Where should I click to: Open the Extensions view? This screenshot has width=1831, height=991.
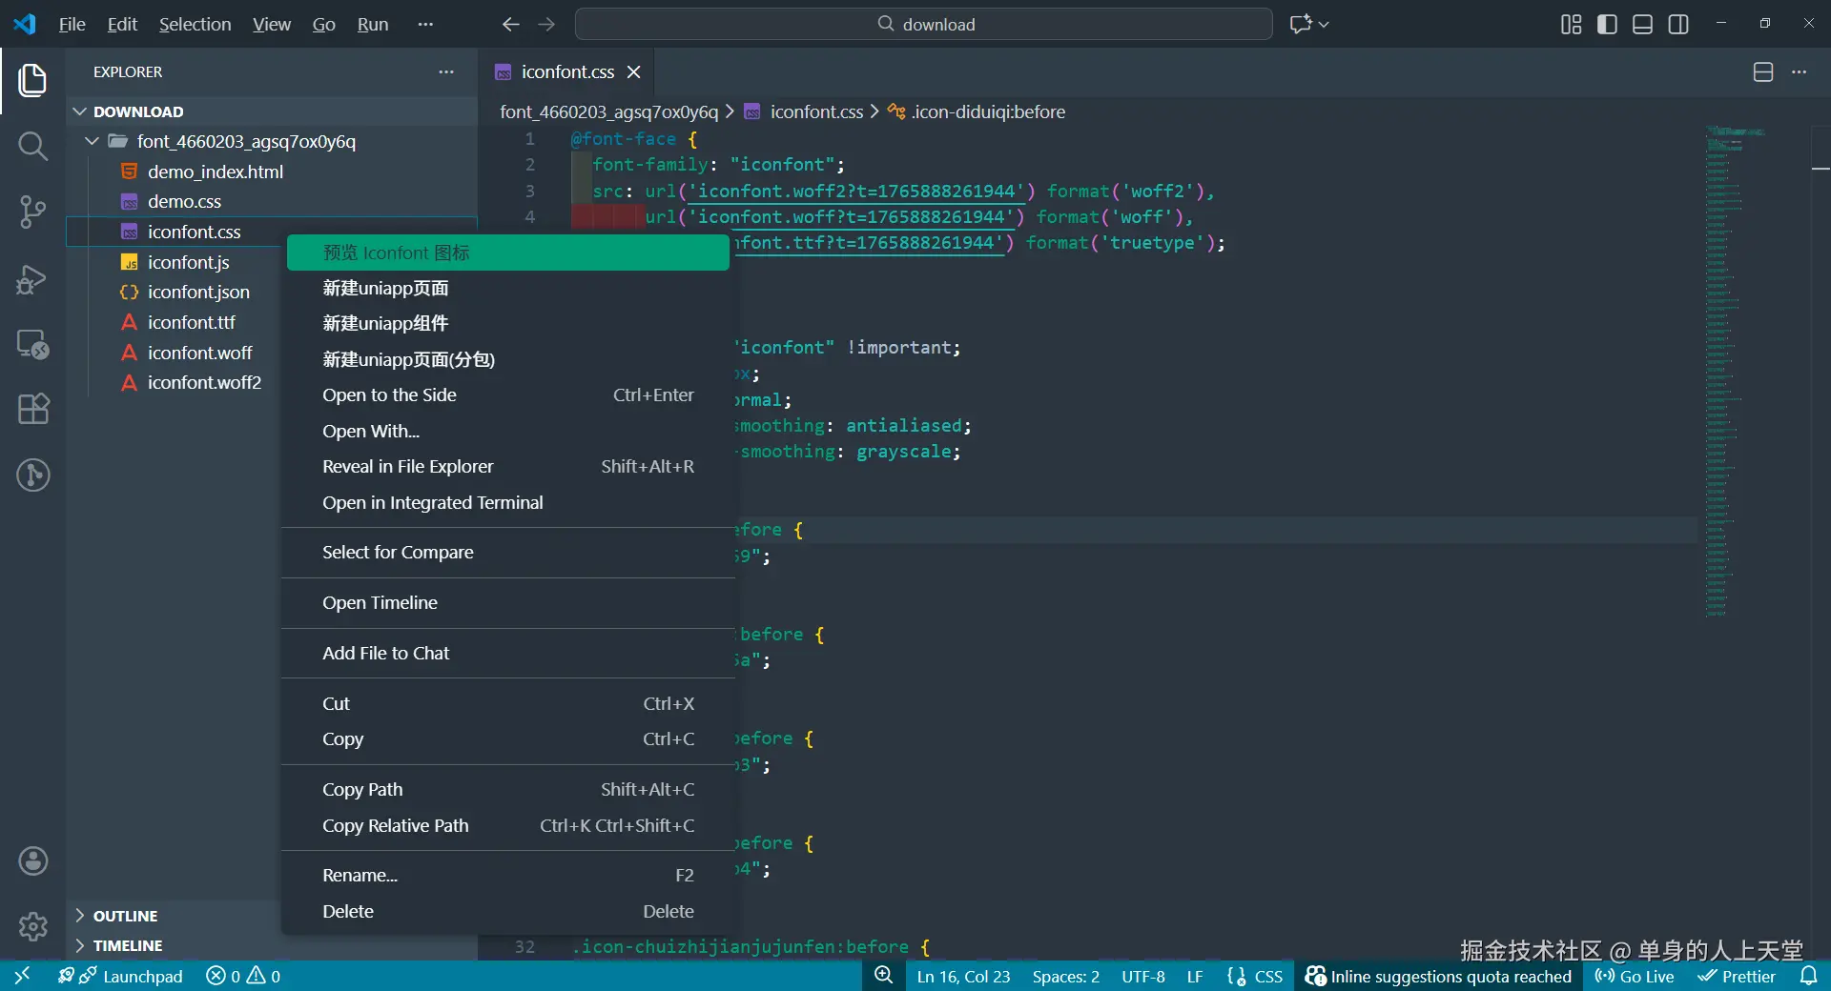(x=32, y=409)
